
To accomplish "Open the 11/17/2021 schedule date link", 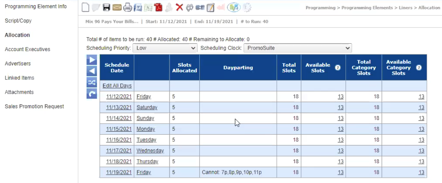I will [x=119, y=151].
